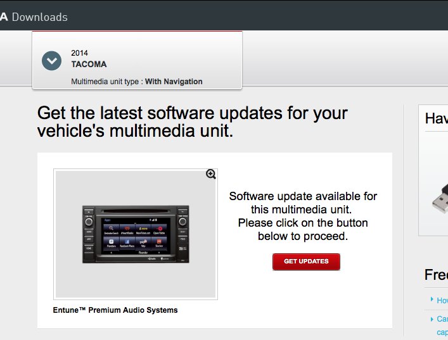Click the magnifier zoom icon on the unit image
Viewport: 448px width, 340px height.
click(x=211, y=174)
